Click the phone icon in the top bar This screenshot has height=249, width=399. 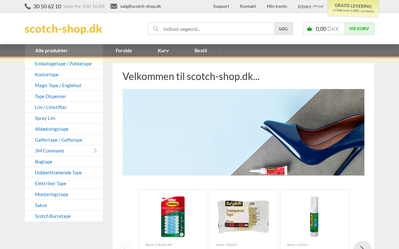tap(28, 6)
